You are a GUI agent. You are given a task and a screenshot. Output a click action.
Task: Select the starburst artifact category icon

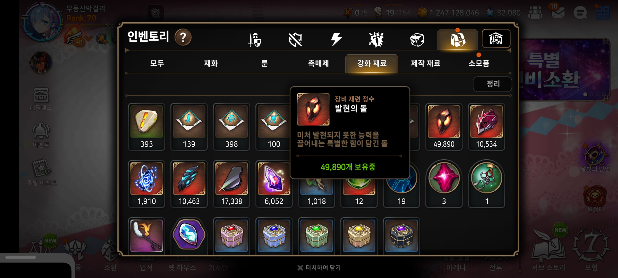(376, 40)
